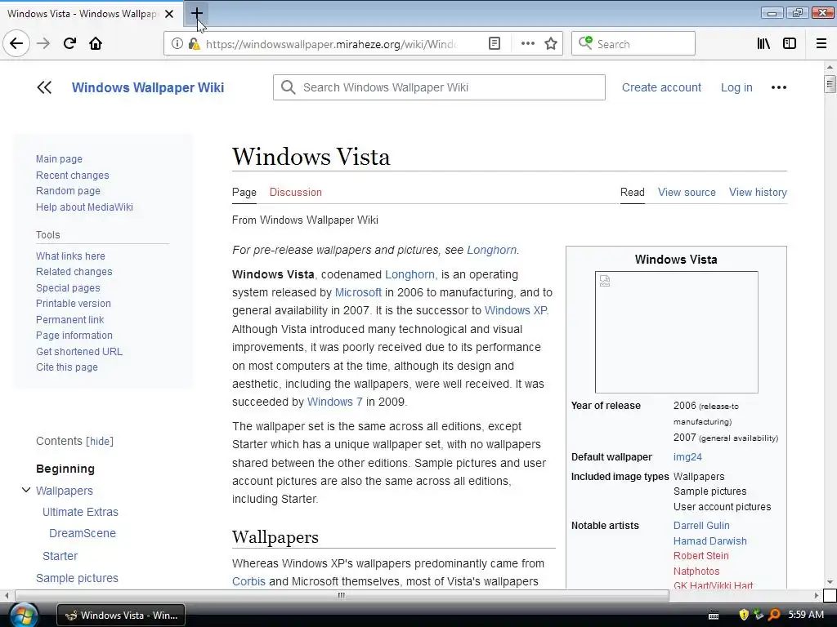Click the wiki search magnifier icon
This screenshot has height=627, width=837.
tap(289, 87)
